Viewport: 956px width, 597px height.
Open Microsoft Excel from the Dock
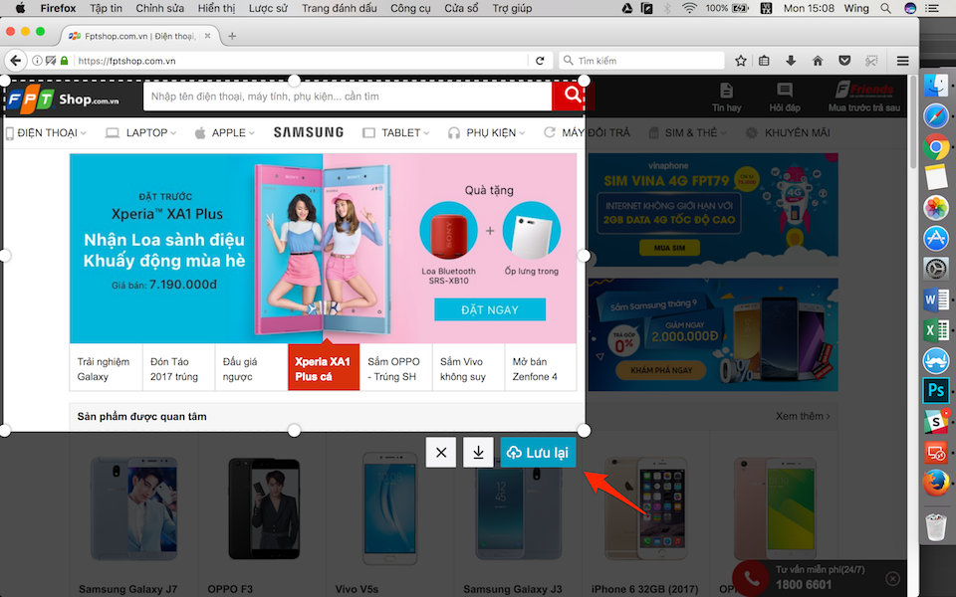click(x=936, y=330)
